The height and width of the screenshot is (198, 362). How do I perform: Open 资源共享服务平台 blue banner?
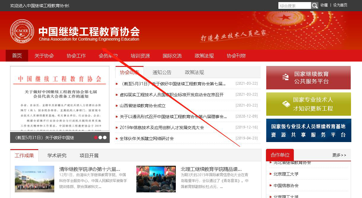308,130
